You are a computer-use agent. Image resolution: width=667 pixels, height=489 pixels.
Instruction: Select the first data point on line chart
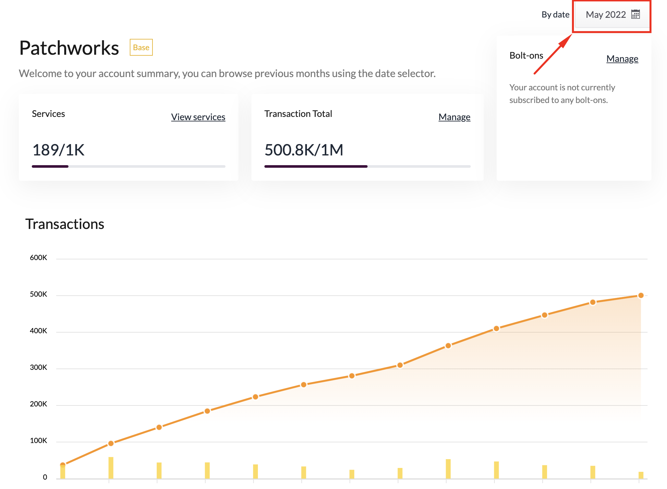(63, 465)
